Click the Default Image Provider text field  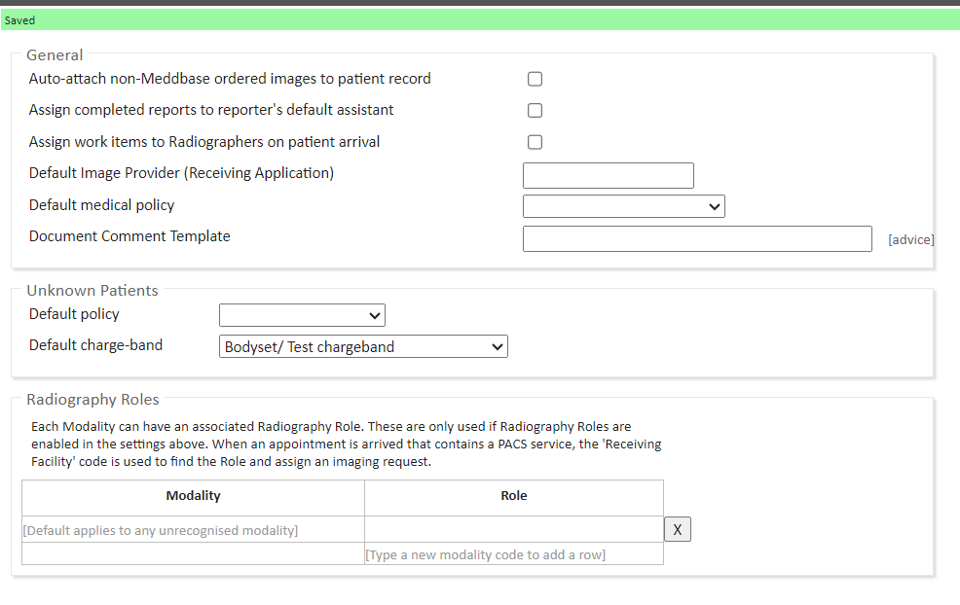tap(608, 175)
